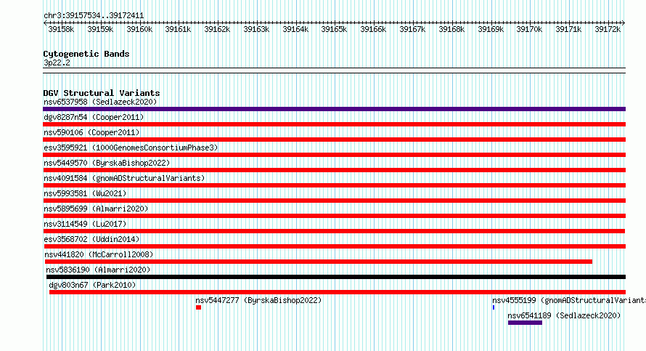Select the red bar for nsv5895699

(334, 216)
